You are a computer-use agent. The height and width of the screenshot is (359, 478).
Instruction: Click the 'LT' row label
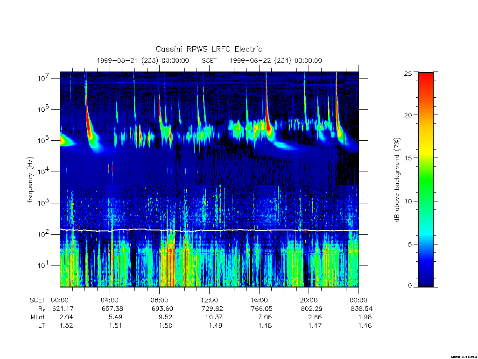pos(42,325)
